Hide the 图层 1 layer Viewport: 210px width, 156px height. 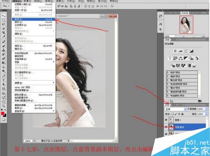coord(166,120)
